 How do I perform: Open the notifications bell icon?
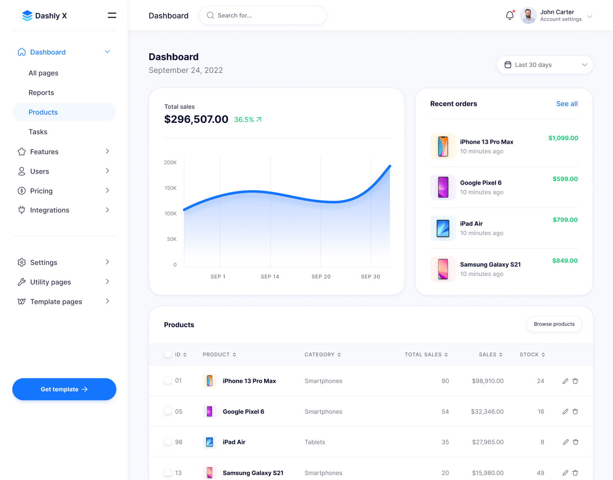click(510, 15)
